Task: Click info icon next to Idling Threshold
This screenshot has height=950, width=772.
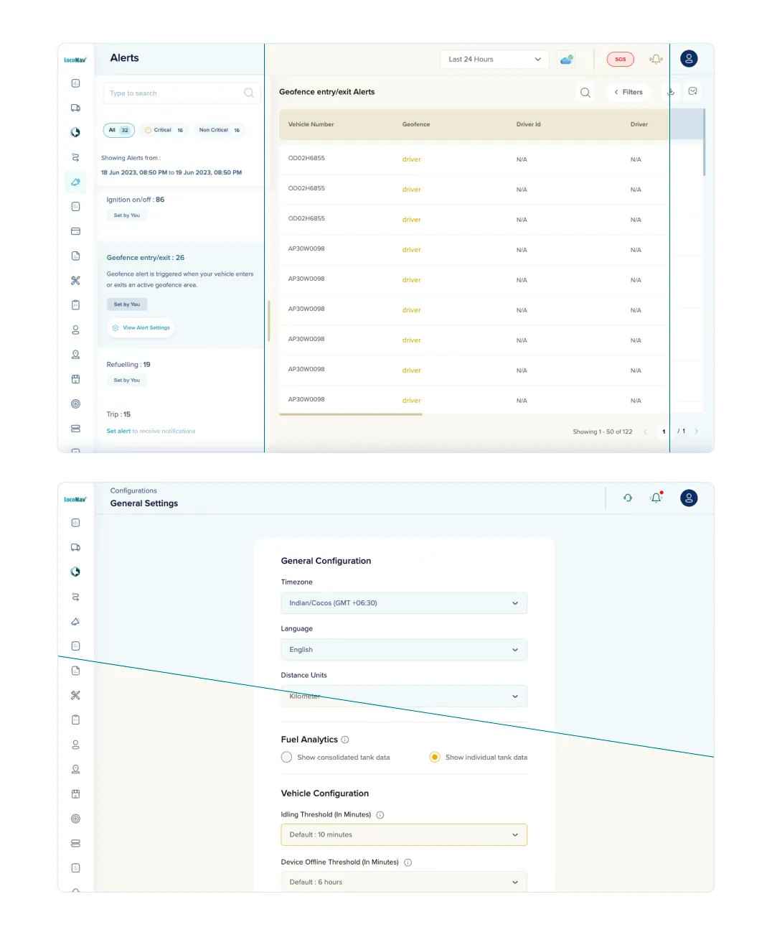Action: (x=380, y=815)
